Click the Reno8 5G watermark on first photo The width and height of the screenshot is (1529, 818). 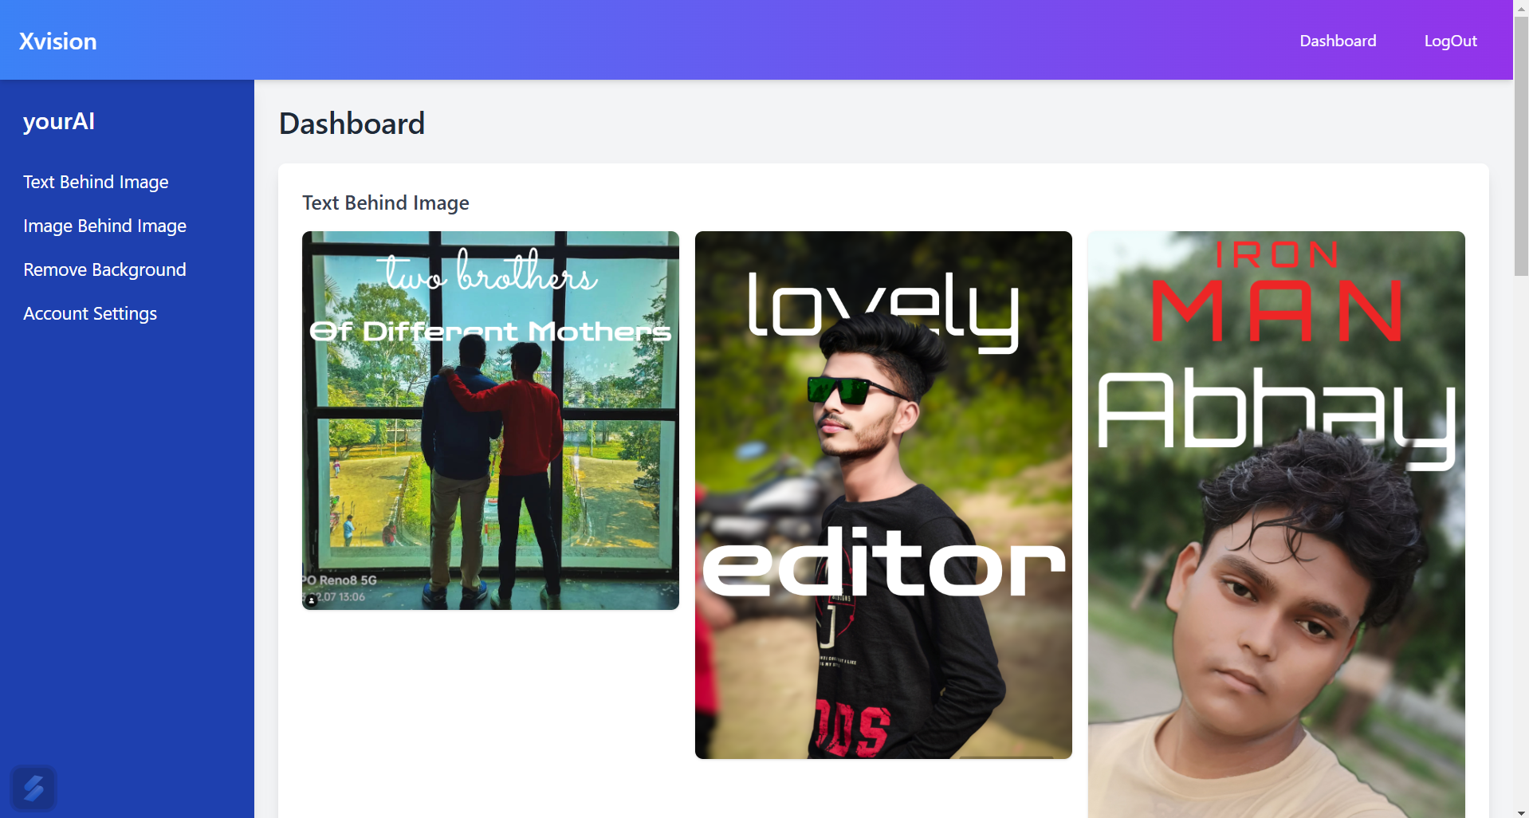340,580
